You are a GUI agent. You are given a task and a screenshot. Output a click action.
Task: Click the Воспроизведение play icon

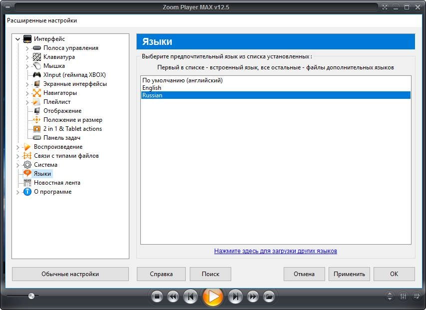(27, 147)
